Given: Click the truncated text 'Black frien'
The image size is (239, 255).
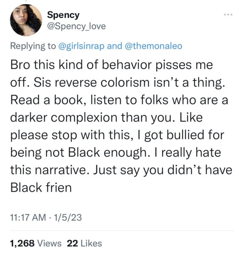Looking at the screenshot, I should [41, 187].
